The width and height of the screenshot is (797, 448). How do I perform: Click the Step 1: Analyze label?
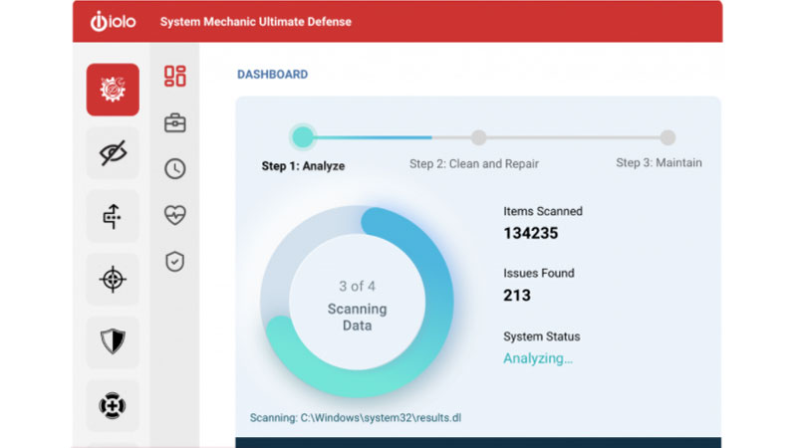click(303, 166)
